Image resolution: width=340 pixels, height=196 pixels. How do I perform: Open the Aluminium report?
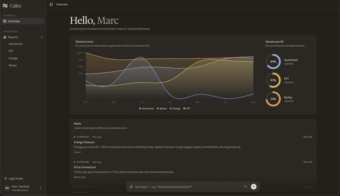[x=16, y=44]
